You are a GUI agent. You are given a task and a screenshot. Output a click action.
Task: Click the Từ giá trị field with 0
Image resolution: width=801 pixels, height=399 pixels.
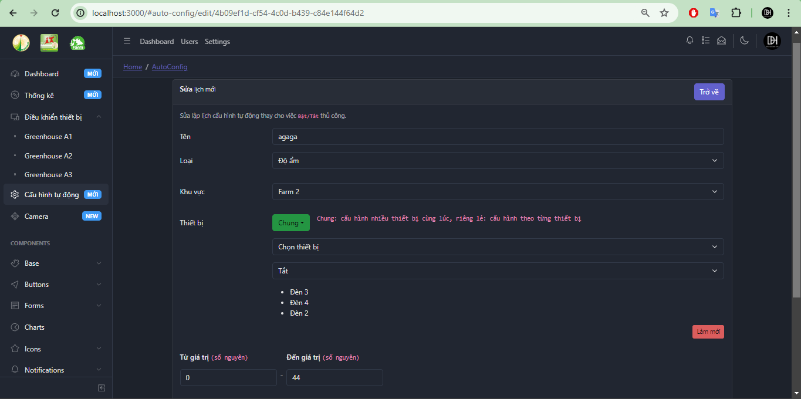(228, 377)
